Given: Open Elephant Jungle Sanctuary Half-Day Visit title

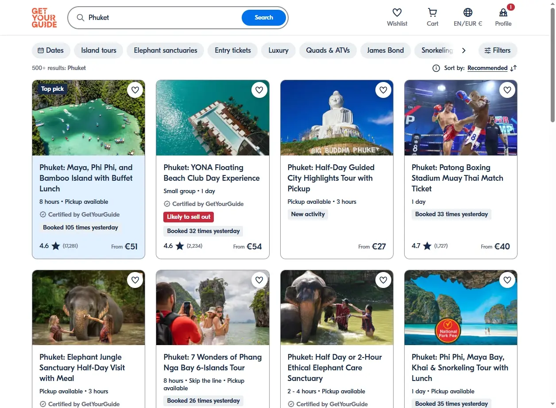Looking at the screenshot, I should (82, 368).
